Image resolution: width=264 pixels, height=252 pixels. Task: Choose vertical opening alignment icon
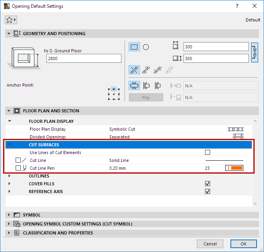146,70
